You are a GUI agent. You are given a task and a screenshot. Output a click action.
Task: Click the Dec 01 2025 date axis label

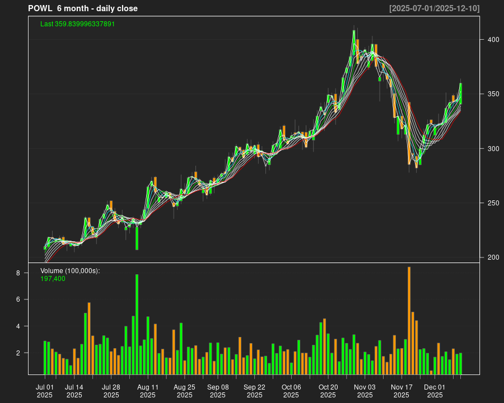(435, 391)
